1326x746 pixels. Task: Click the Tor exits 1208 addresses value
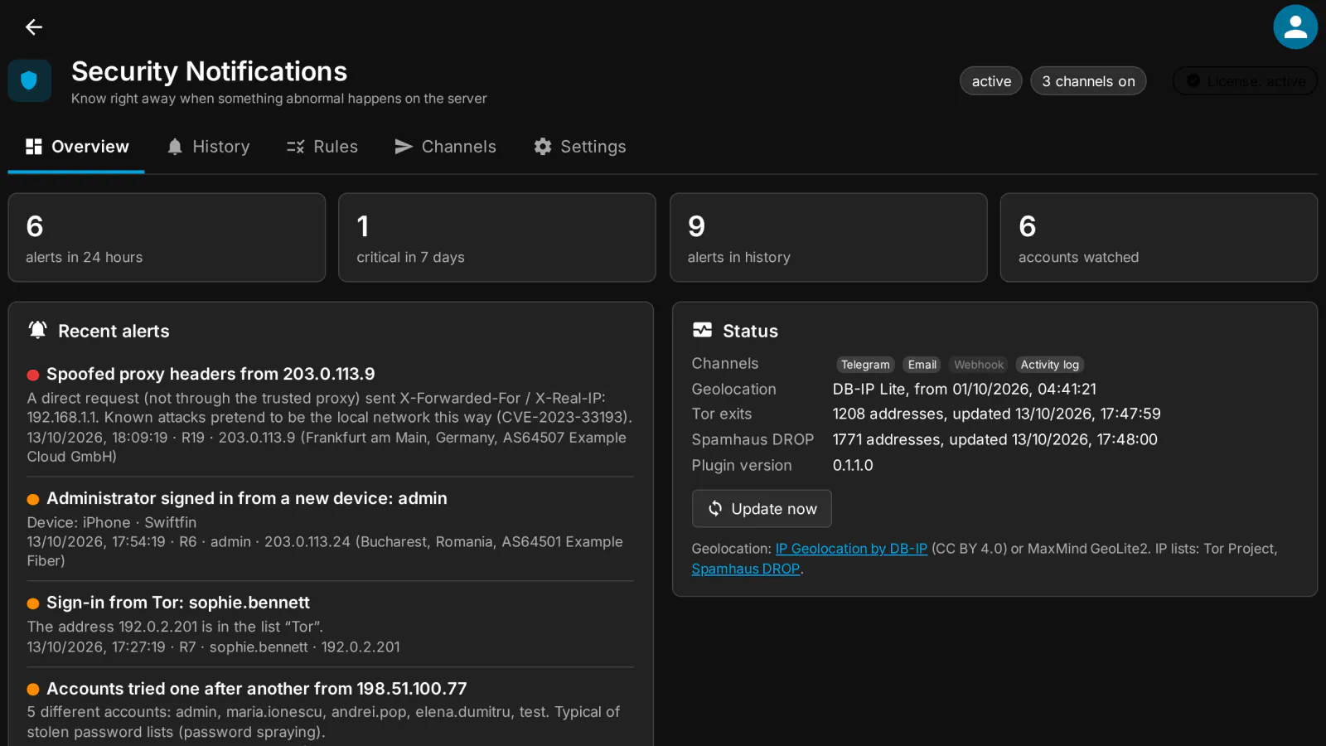[996, 414]
